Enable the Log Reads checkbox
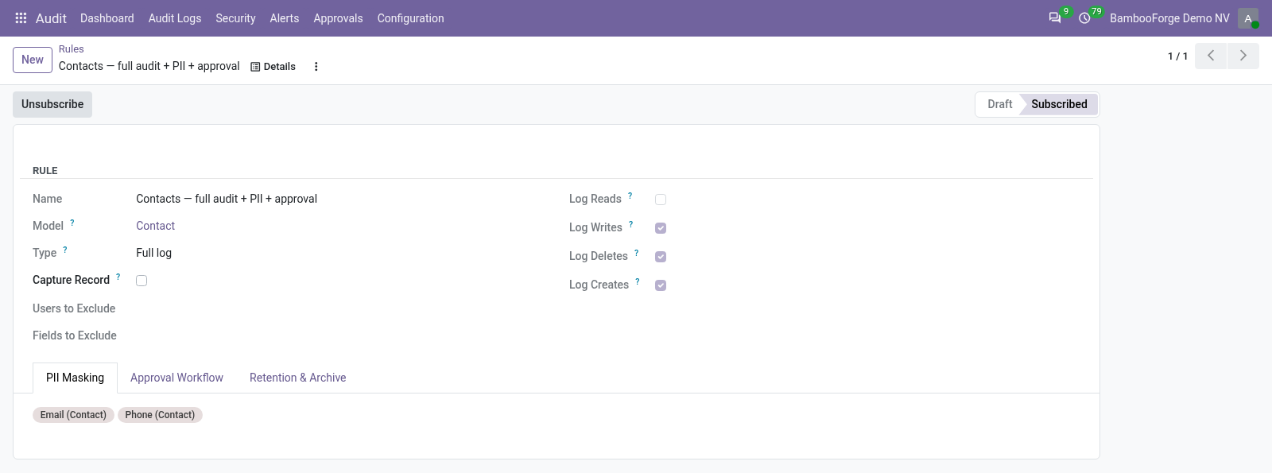Image resolution: width=1272 pixels, height=473 pixels. pos(661,200)
